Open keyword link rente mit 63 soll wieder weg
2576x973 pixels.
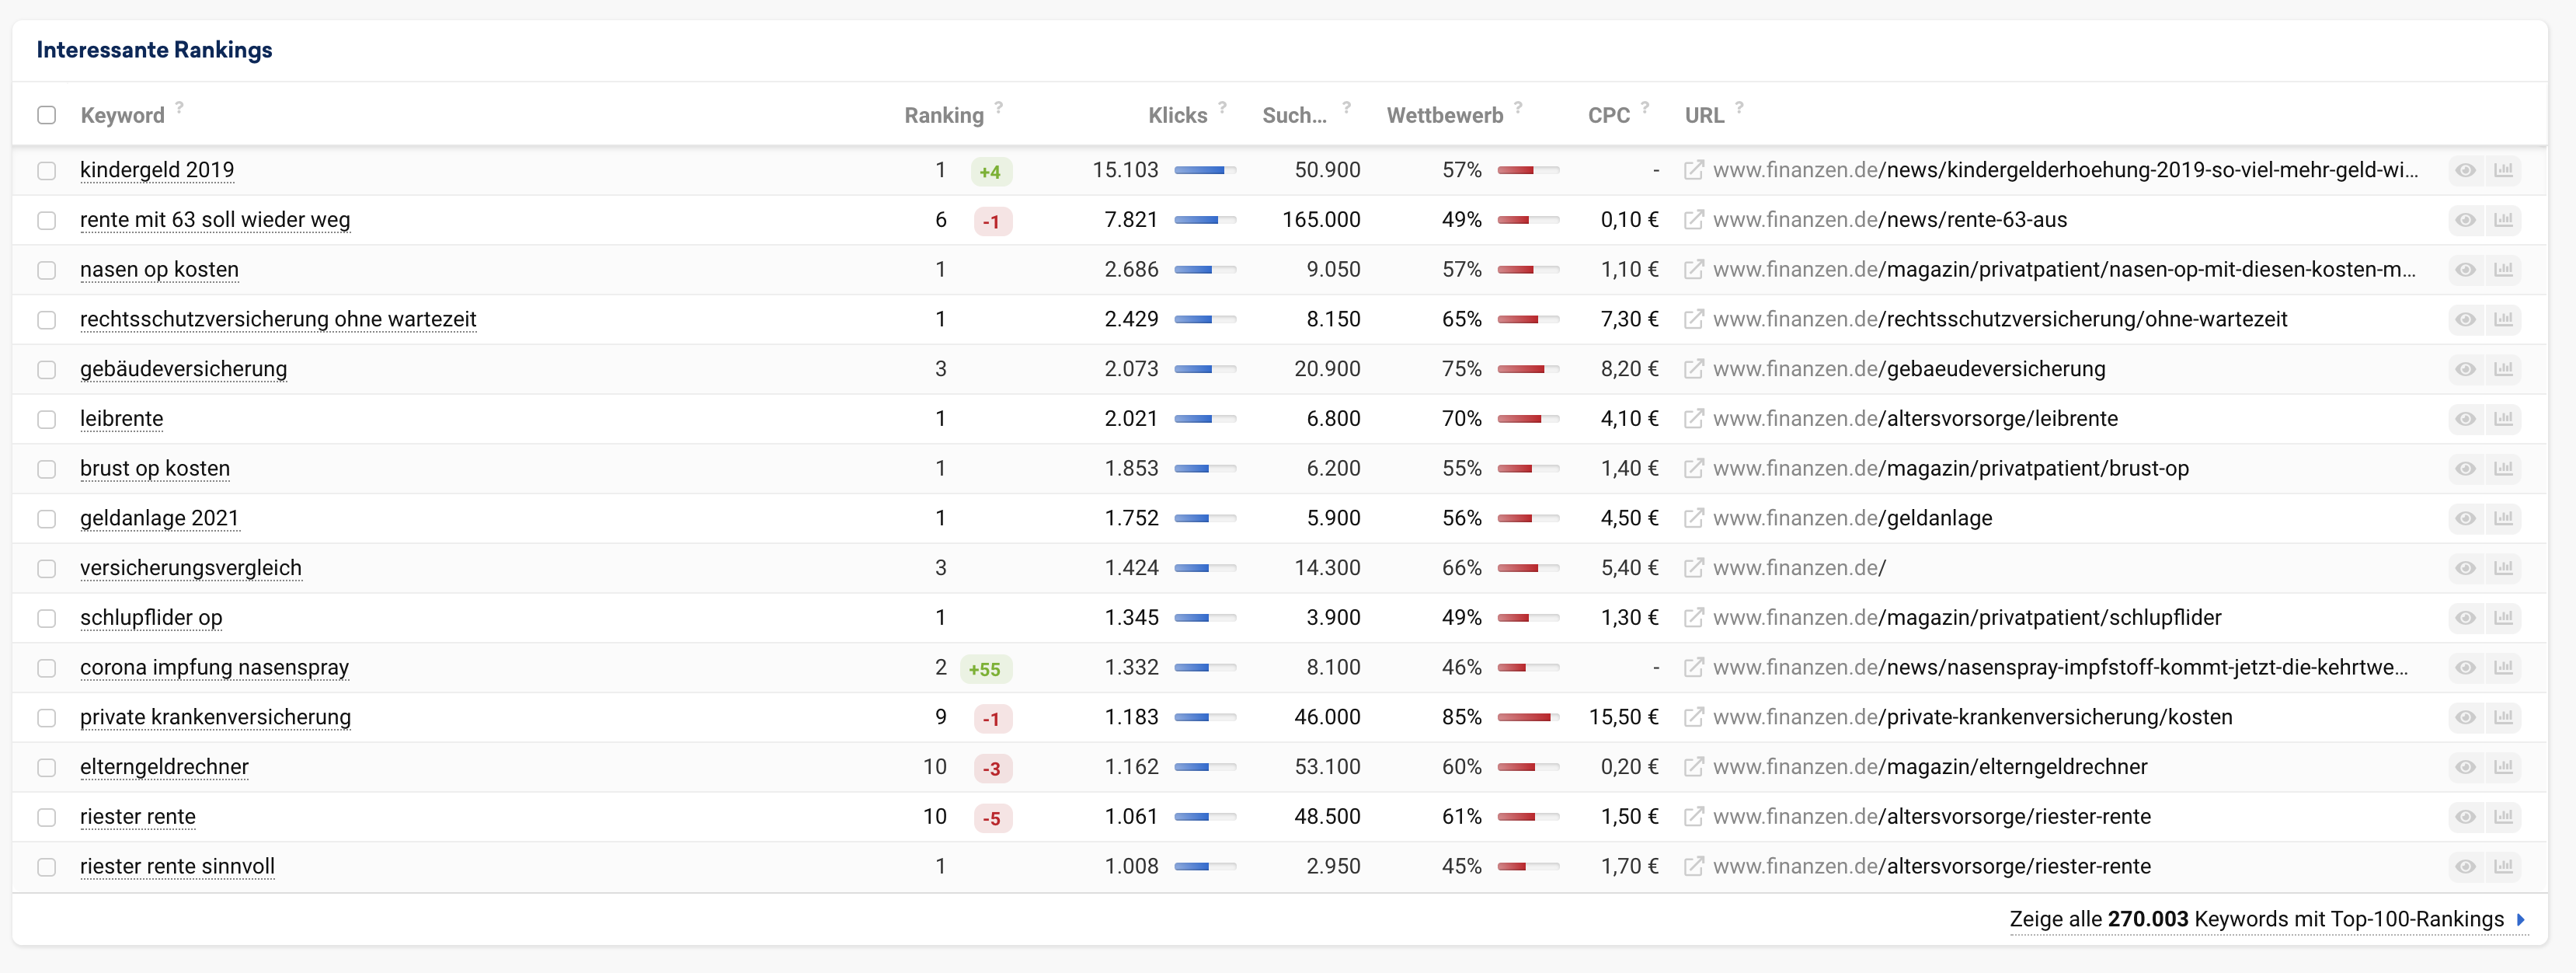215,220
